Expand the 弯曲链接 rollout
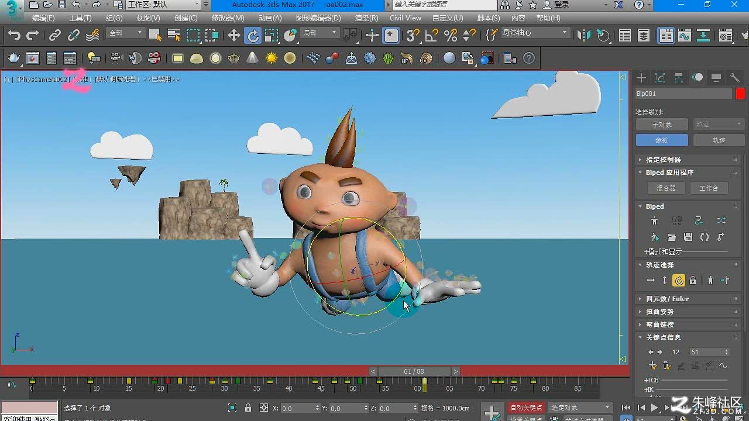 [688, 325]
